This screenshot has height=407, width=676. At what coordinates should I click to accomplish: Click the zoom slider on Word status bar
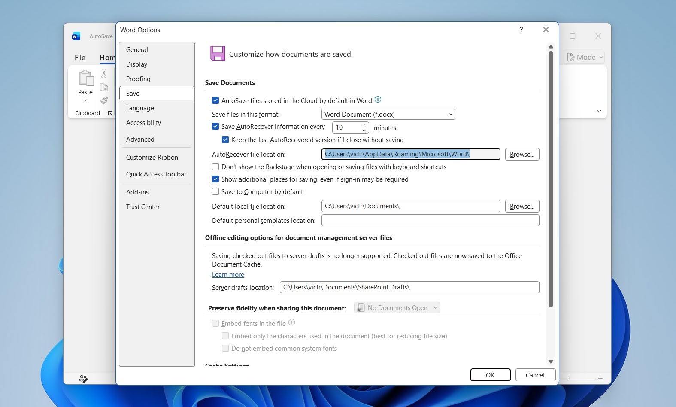577,379
